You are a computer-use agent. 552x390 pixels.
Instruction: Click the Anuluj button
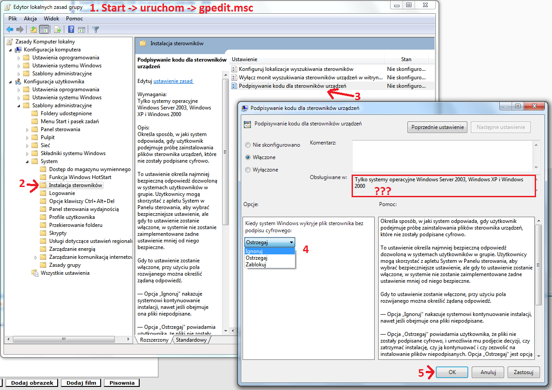tap(487, 372)
